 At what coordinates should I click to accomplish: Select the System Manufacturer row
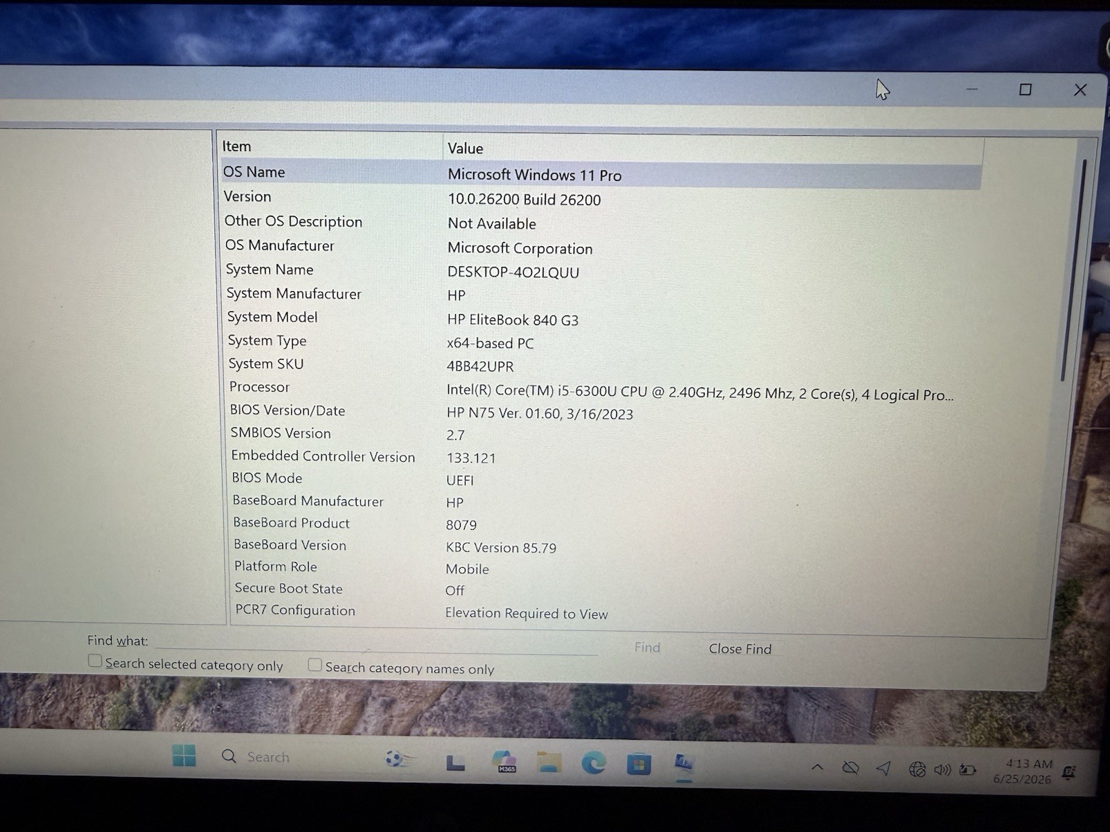(x=601, y=295)
